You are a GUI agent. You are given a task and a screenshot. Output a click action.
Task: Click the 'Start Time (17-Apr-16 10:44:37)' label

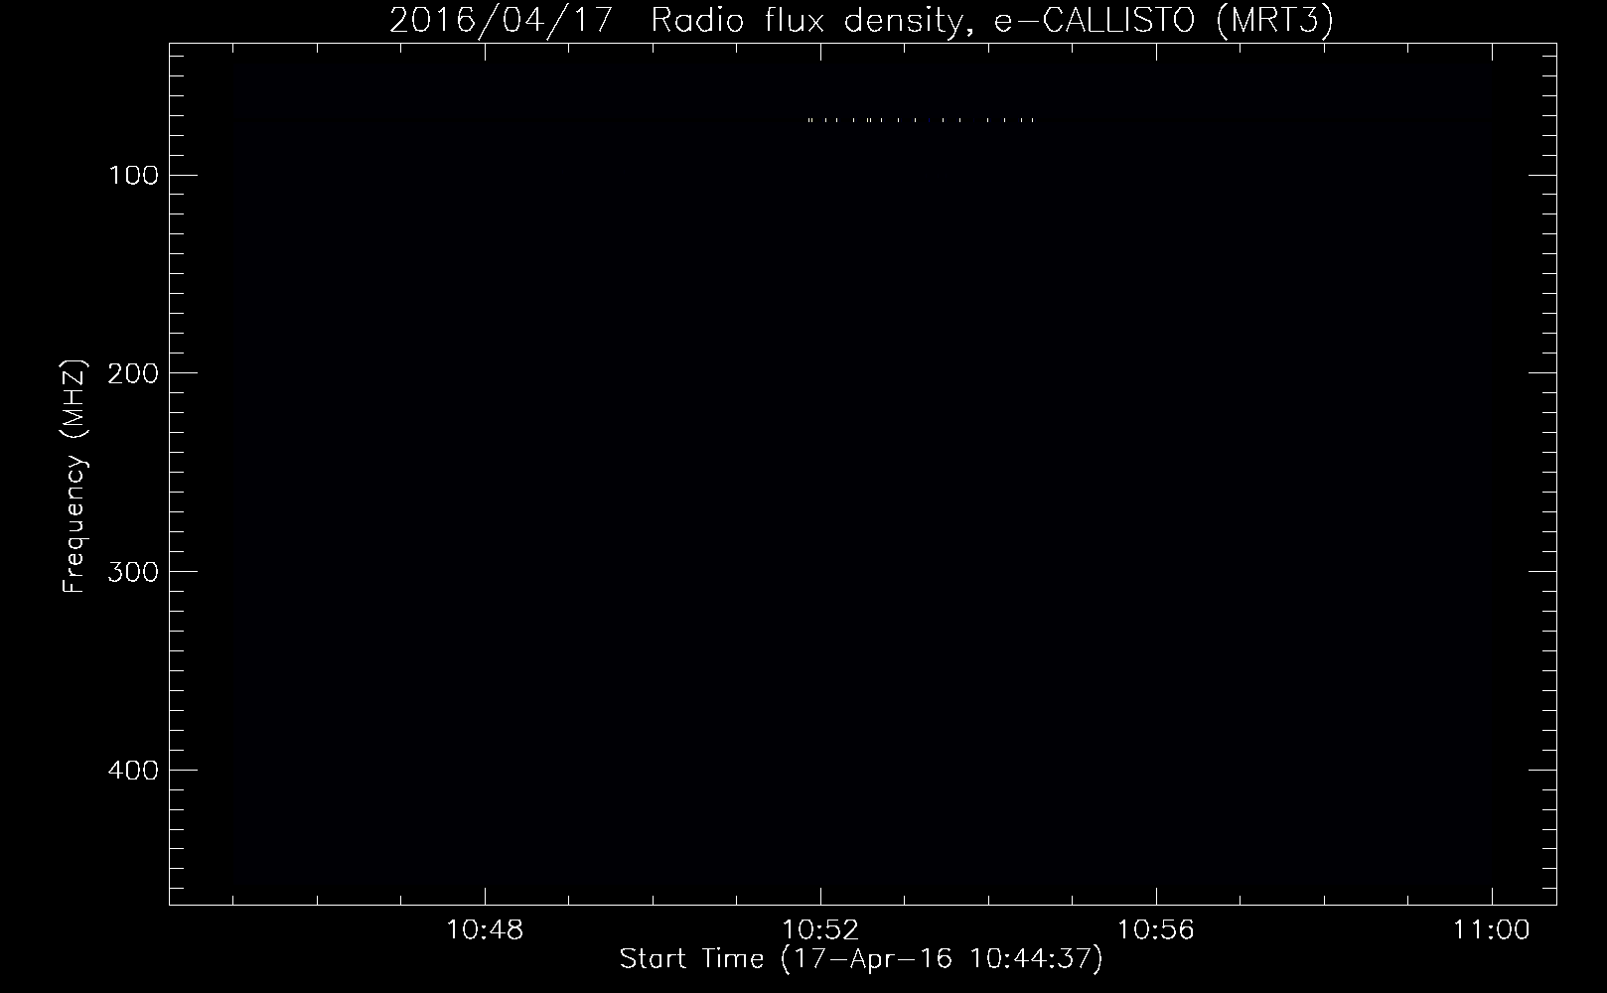(x=861, y=959)
